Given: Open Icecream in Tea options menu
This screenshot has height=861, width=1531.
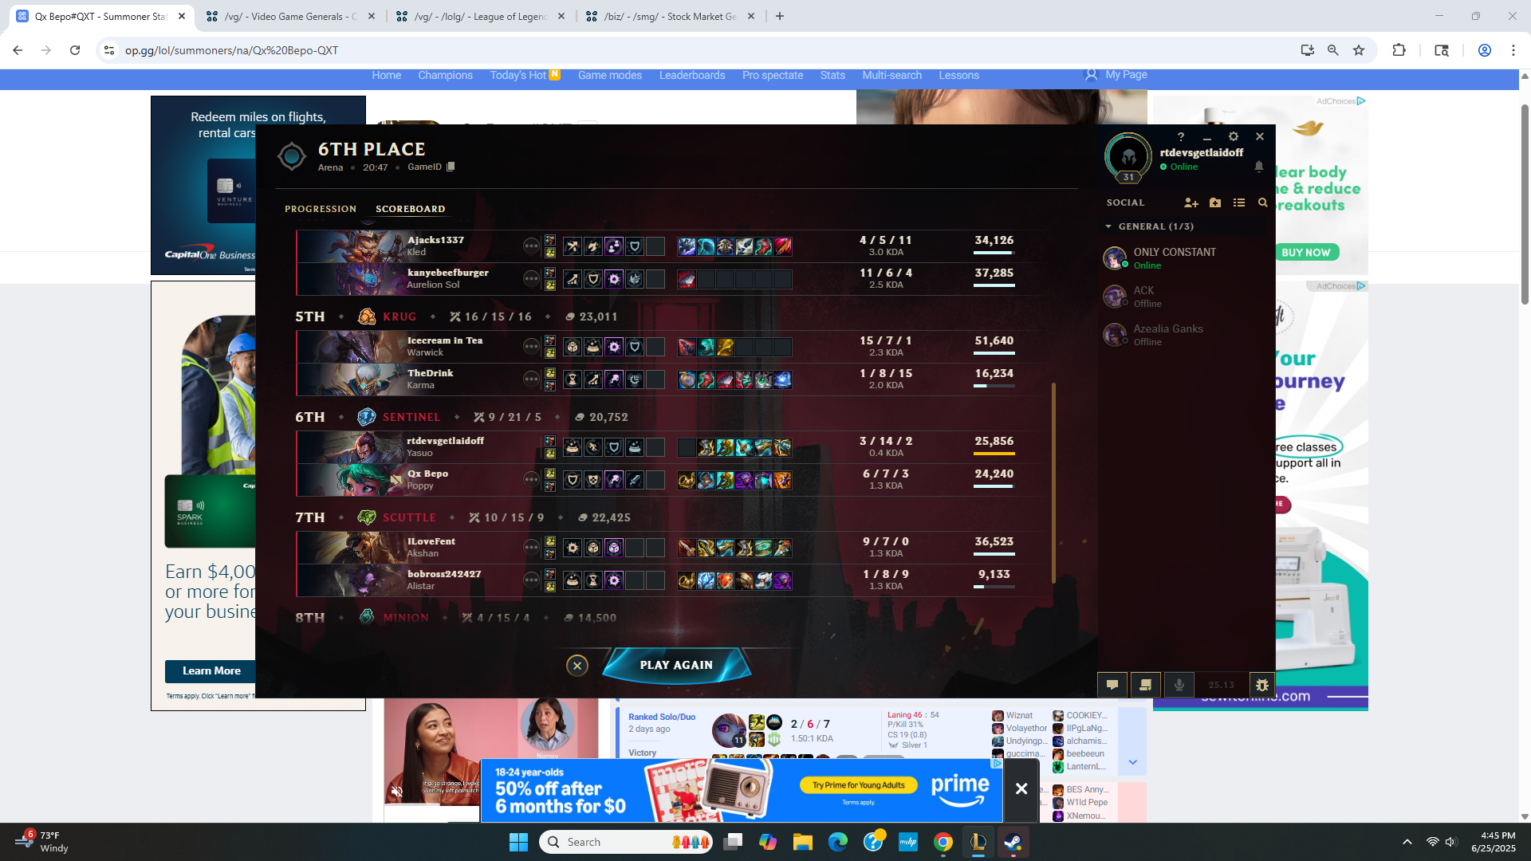Looking at the screenshot, I should 531,346.
